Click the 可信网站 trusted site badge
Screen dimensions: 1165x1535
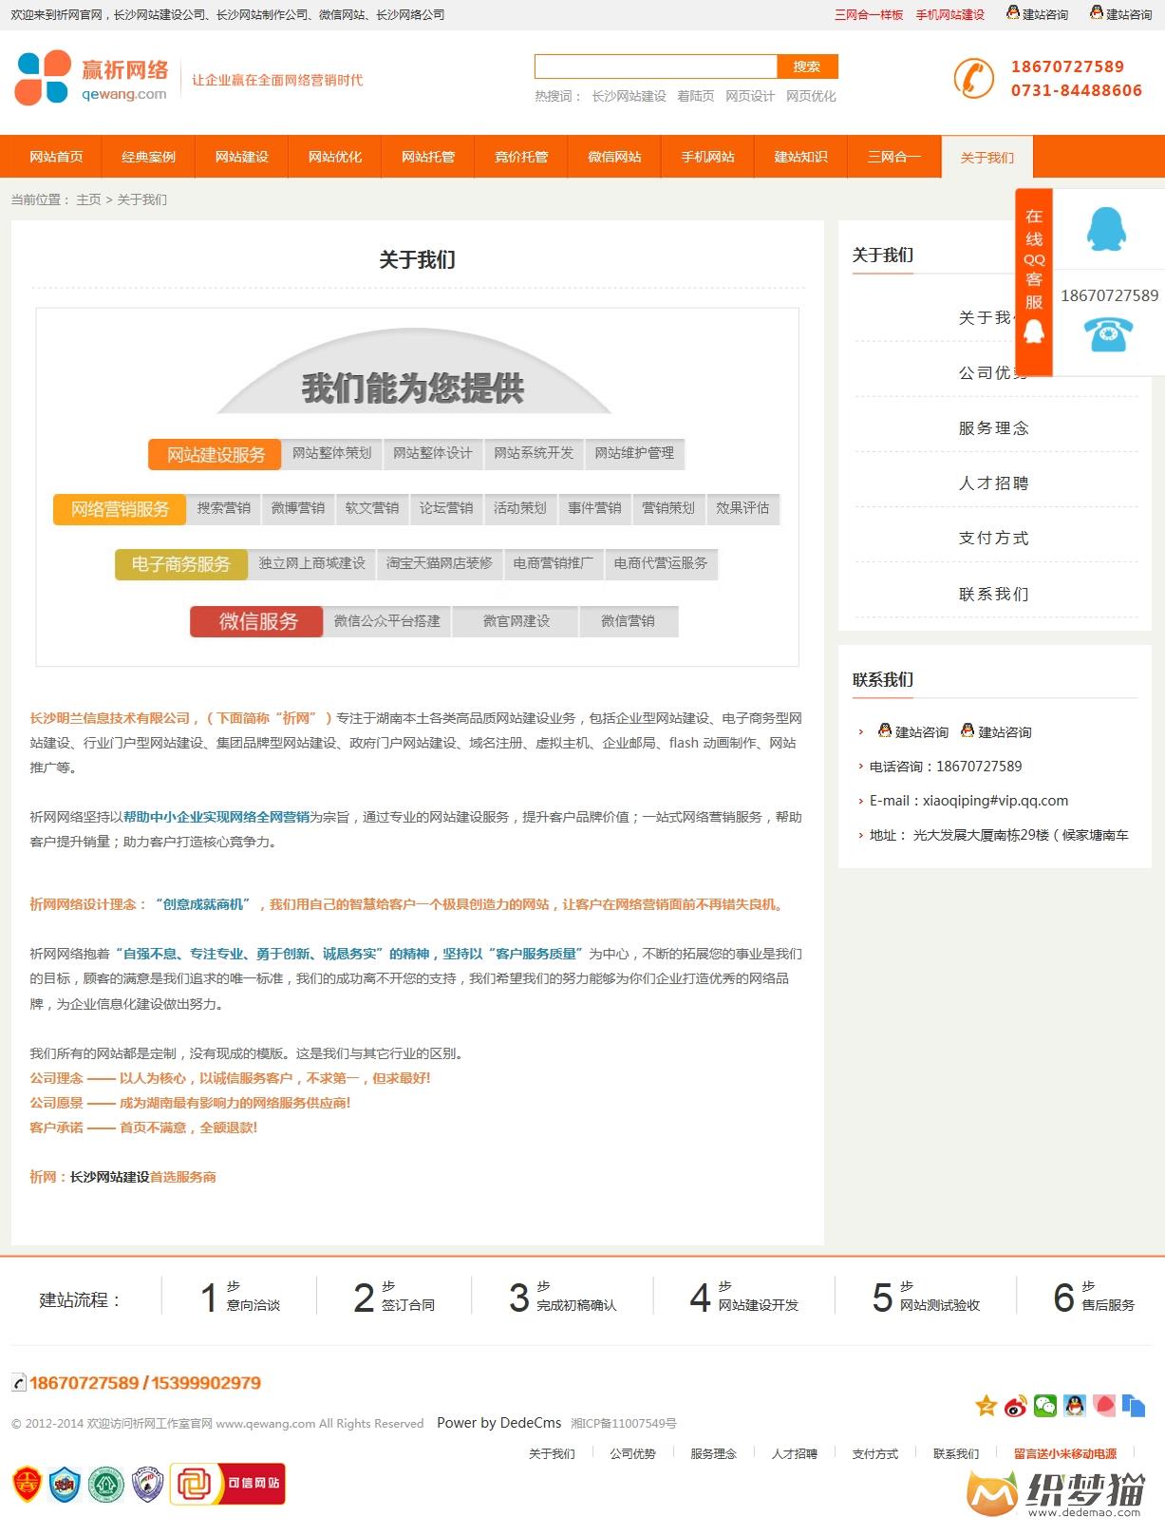click(228, 1484)
